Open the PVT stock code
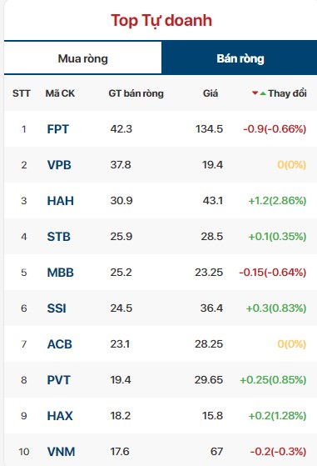 (x=59, y=380)
